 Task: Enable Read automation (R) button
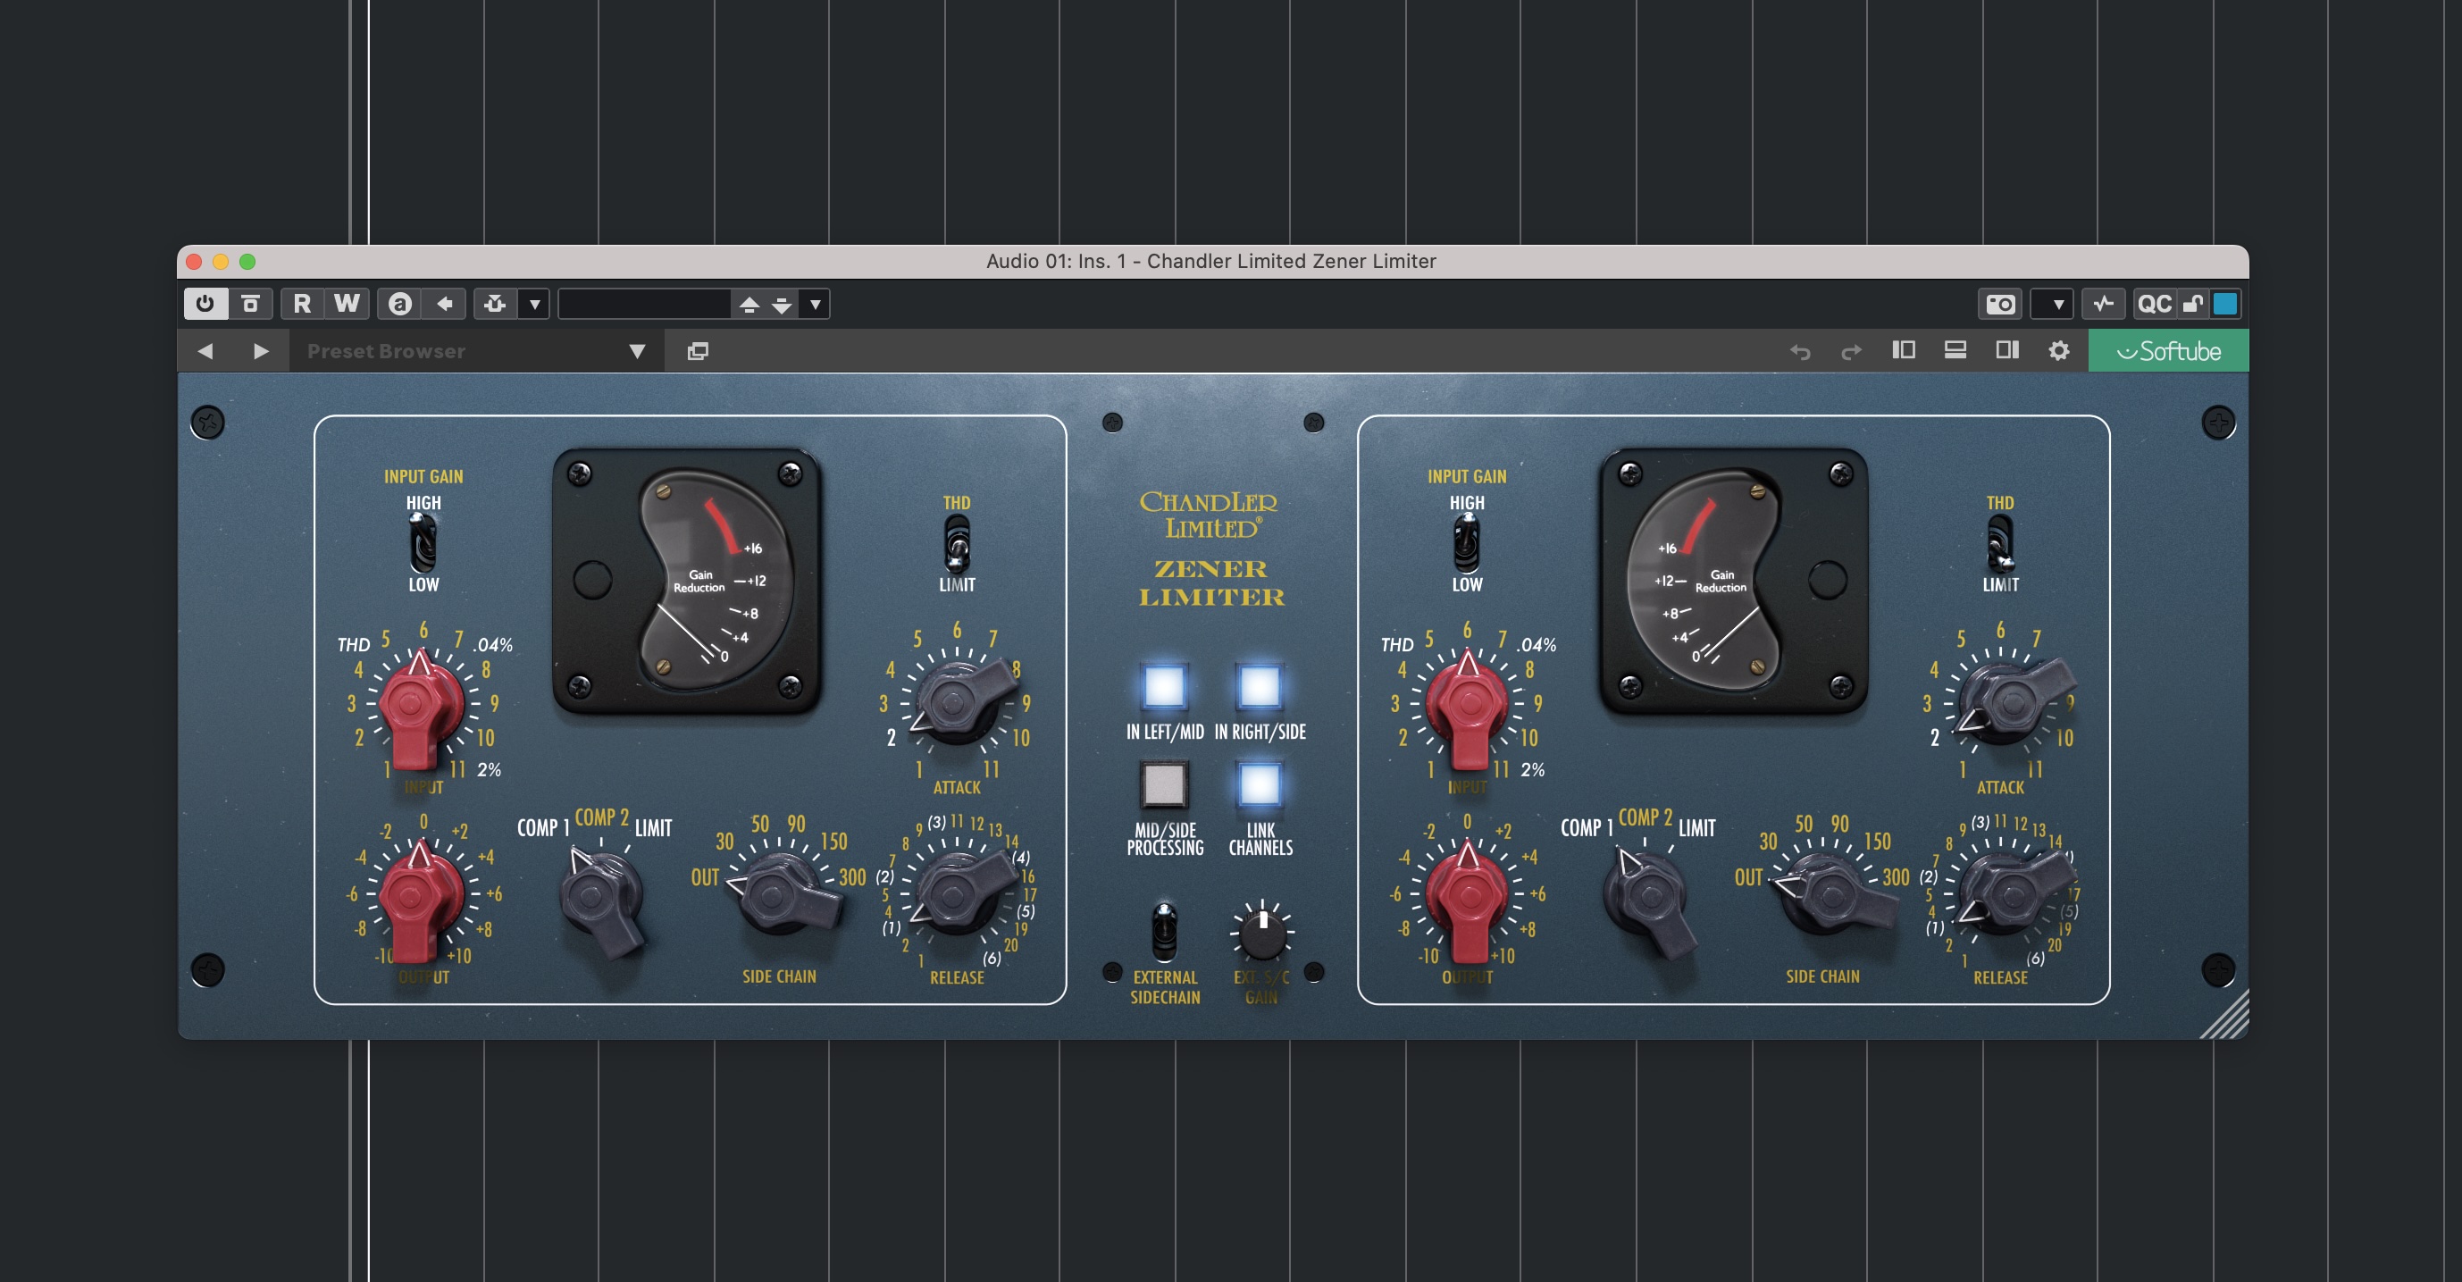click(x=302, y=304)
